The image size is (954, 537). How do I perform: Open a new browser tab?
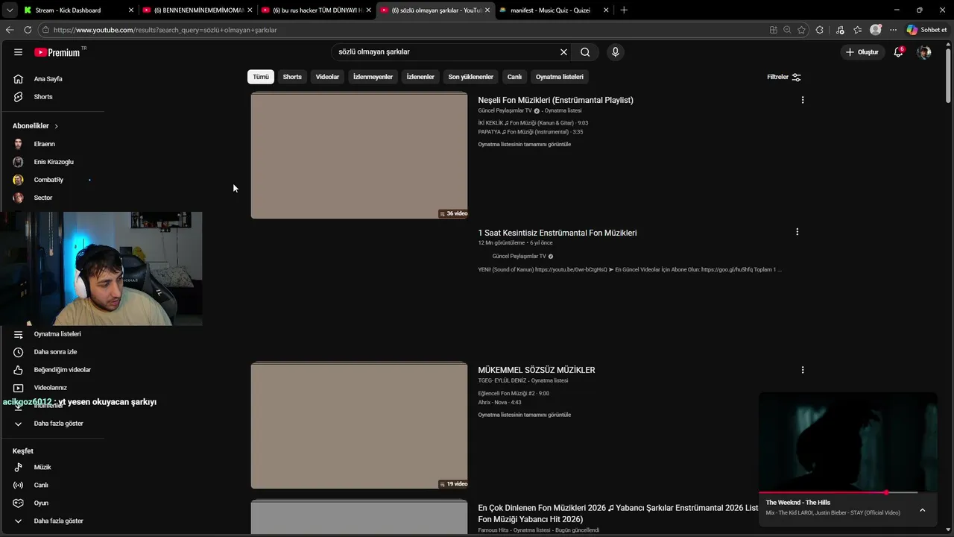(x=624, y=10)
